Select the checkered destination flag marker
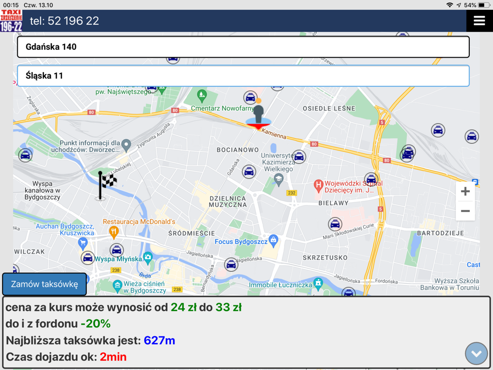The width and height of the screenshot is (493, 370). 107,185
